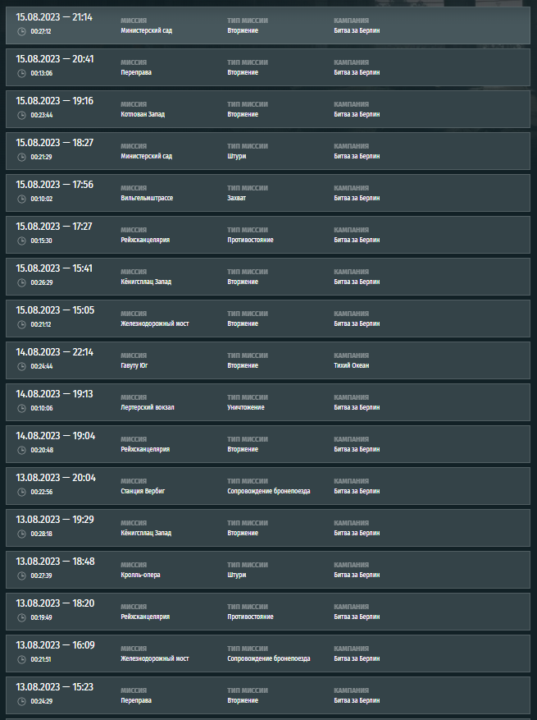The image size is (537, 720).
Task: Click the clock icon under 15.08.2023 — 15:41
Action: pos(21,282)
